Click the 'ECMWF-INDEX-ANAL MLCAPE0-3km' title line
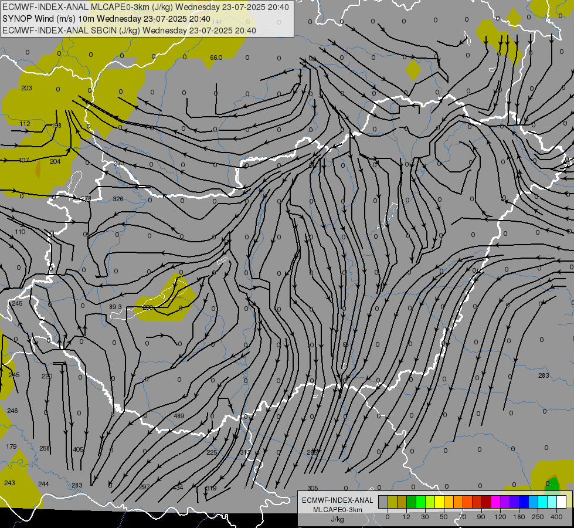The image size is (574, 528). pos(145,7)
